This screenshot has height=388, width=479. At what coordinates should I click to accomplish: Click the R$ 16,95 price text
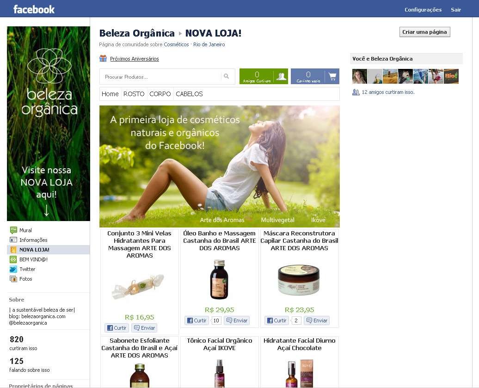click(139, 317)
